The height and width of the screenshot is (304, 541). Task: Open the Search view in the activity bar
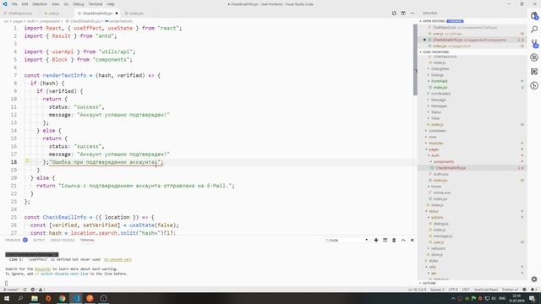pyautogui.click(x=534, y=30)
